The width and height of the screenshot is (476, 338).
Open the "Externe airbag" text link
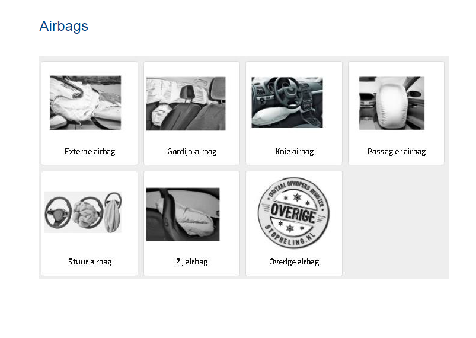[90, 152]
